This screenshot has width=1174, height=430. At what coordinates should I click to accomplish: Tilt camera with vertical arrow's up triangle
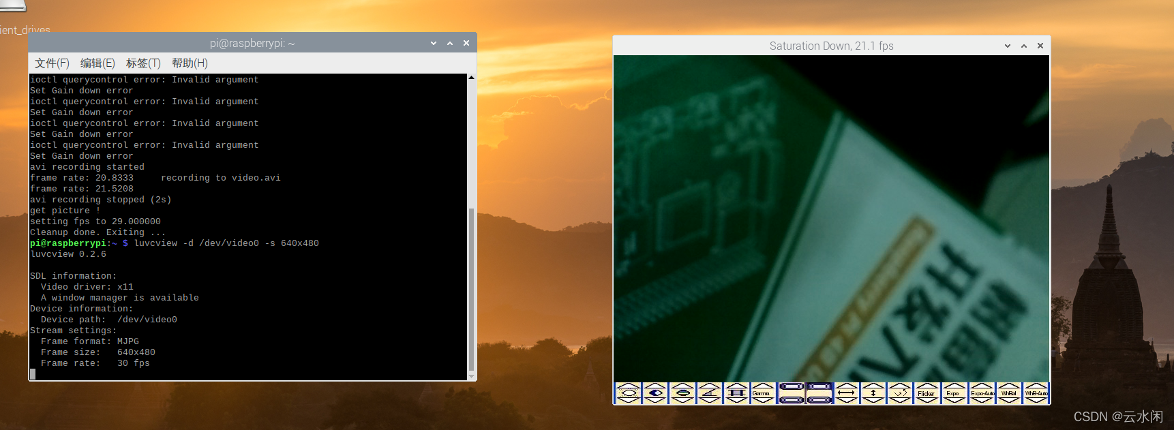click(x=873, y=386)
